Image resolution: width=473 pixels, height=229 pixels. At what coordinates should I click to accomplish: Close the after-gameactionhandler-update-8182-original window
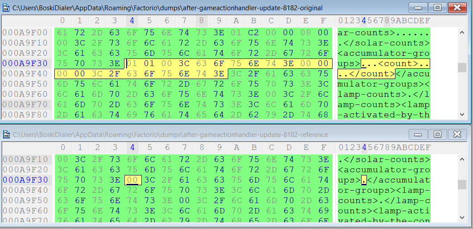(x=457, y=8)
